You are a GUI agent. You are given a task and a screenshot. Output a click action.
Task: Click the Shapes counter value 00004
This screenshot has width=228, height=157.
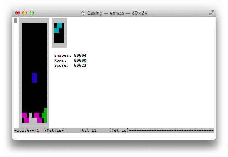click(80, 55)
